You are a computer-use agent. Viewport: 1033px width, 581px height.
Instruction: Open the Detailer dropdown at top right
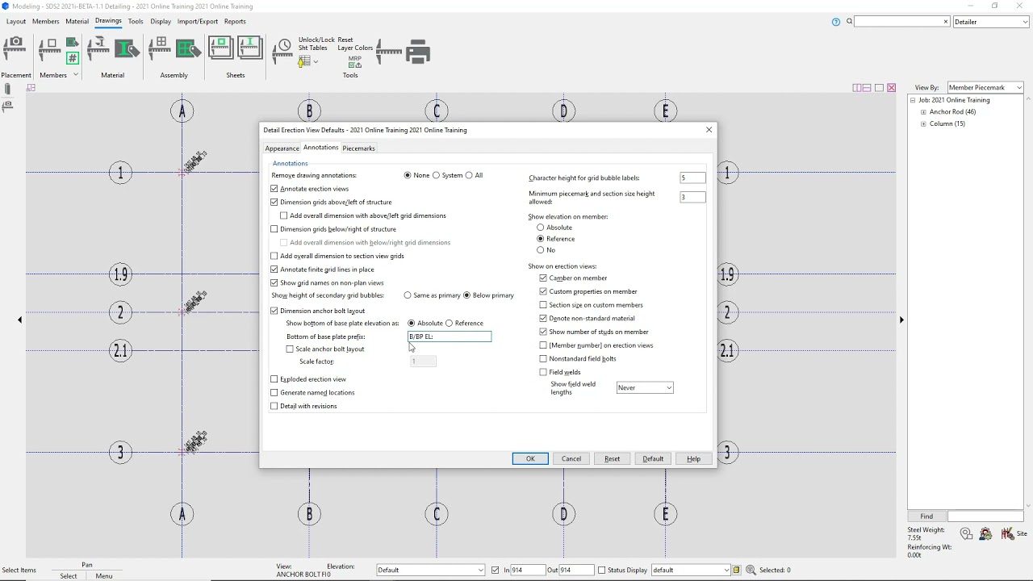tap(990, 22)
